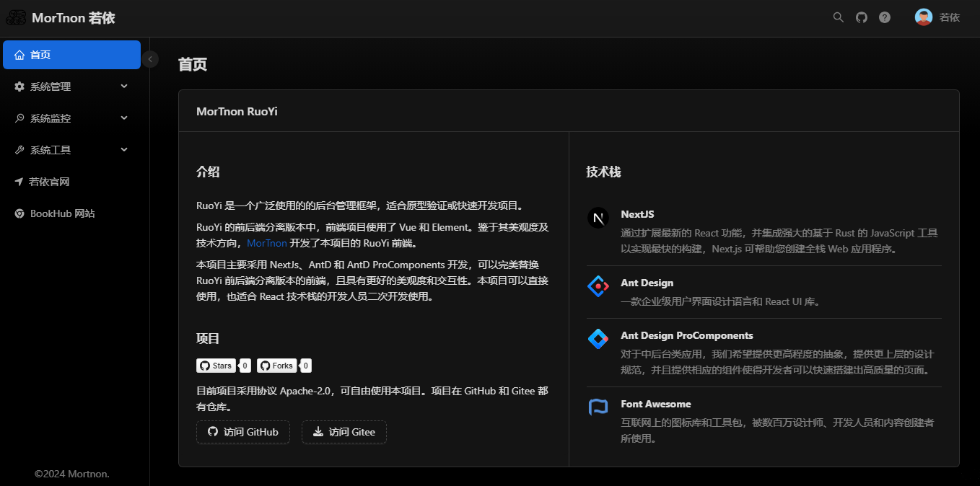
Task: Click the BookHub 网站 globe icon
Action: (19, 213)
